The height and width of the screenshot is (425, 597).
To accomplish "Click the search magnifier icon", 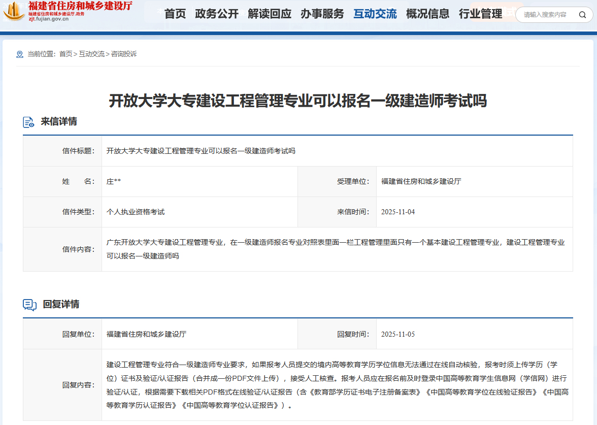I will pos(582,15).
